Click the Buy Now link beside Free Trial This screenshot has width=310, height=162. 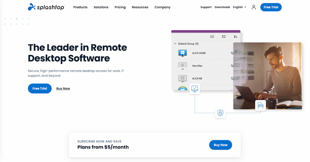pos(63,88)
